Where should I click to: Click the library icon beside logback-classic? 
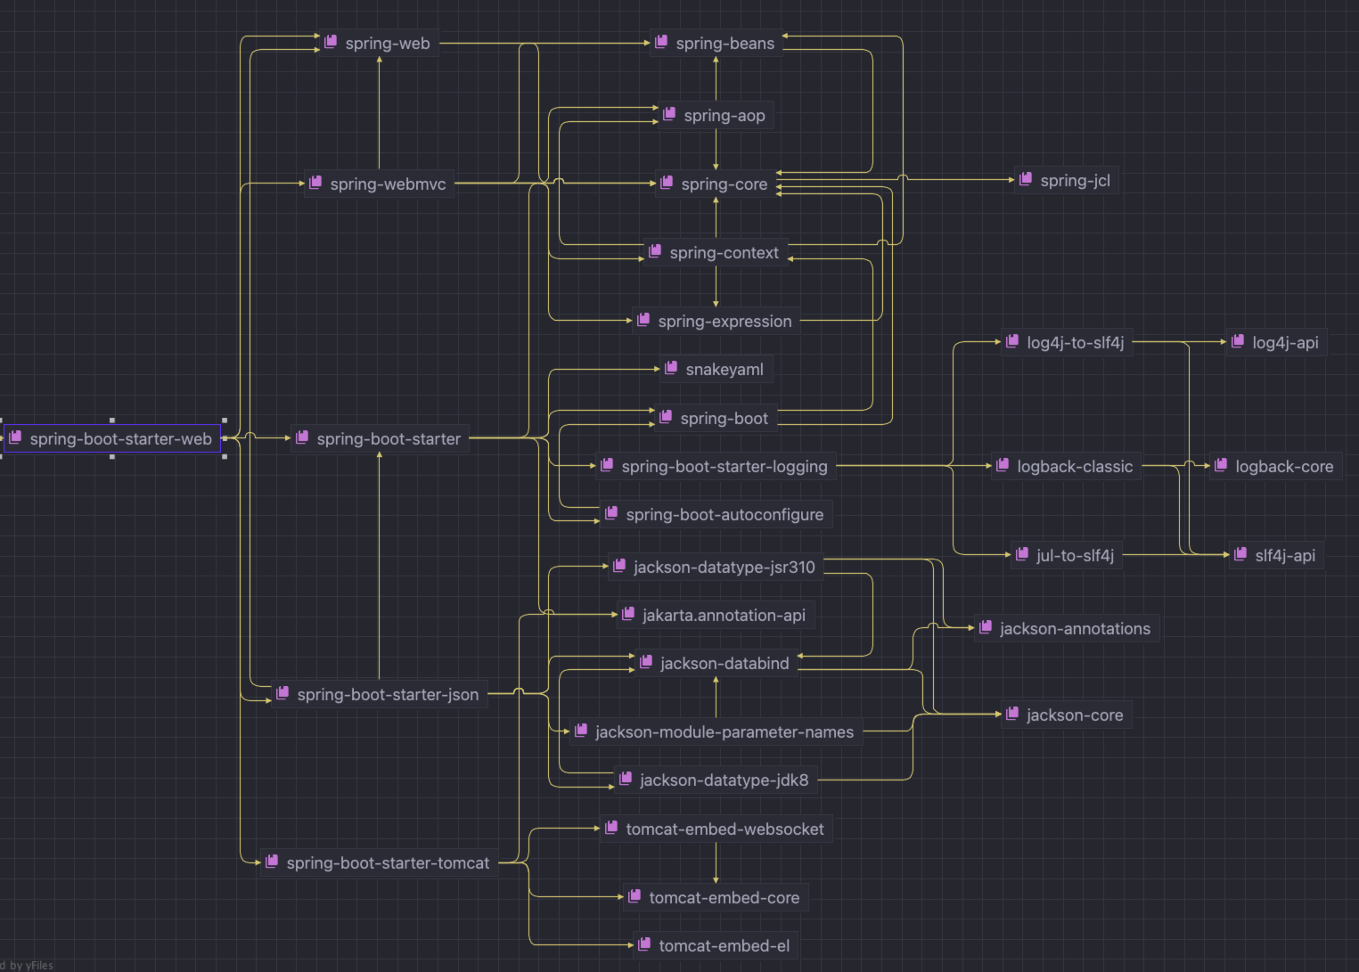(1003, 465)
